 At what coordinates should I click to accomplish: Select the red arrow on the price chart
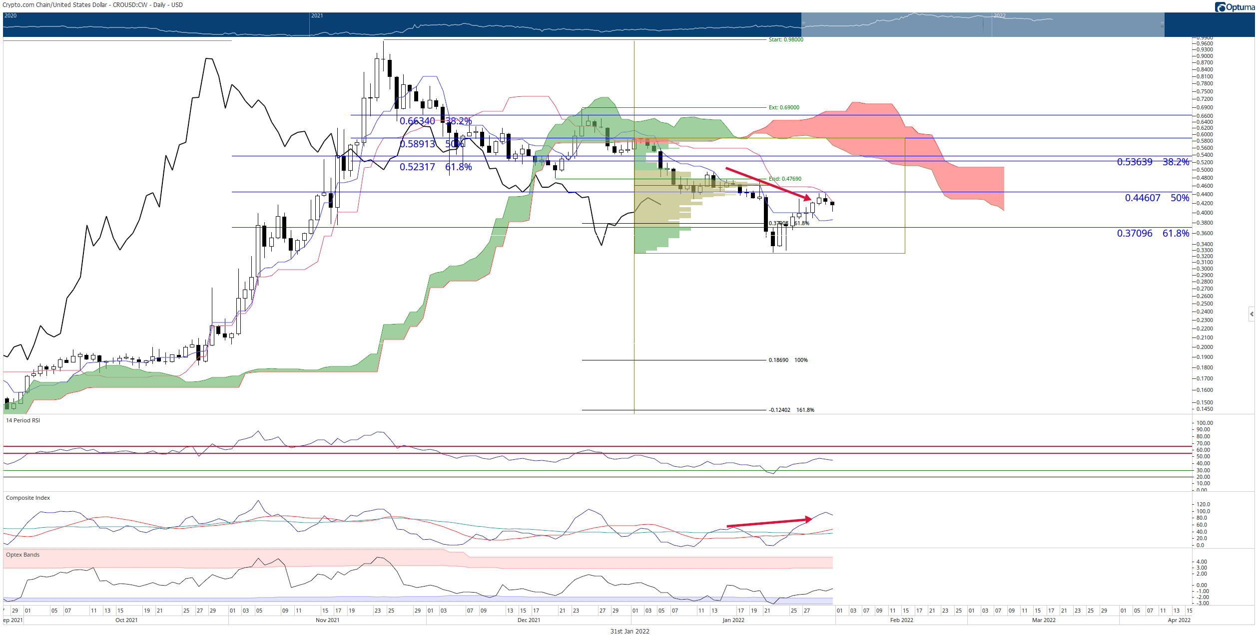click(x=769, y=184)
